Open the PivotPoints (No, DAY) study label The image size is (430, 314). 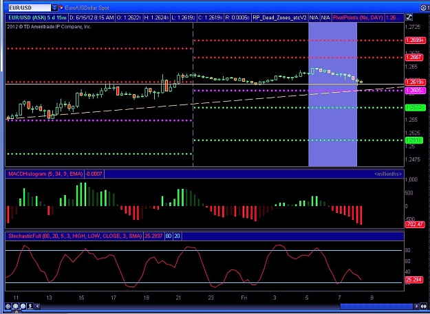point(358,18)
